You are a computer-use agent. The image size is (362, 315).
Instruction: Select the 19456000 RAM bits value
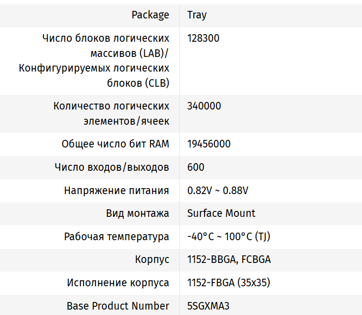point(208,144)
